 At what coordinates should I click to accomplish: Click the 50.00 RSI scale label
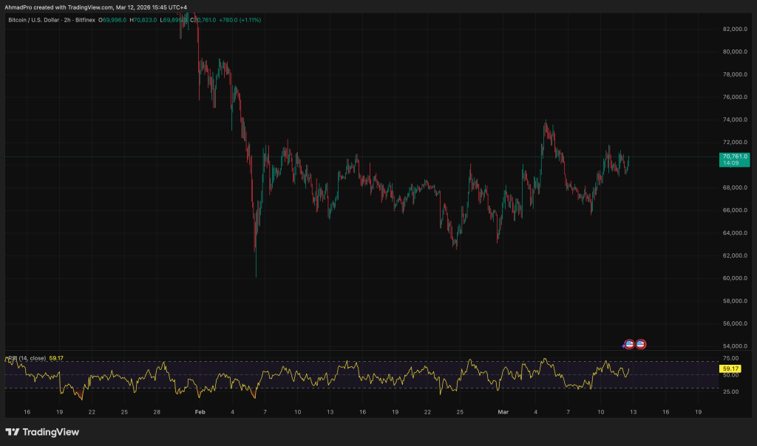tap(731, 375)
